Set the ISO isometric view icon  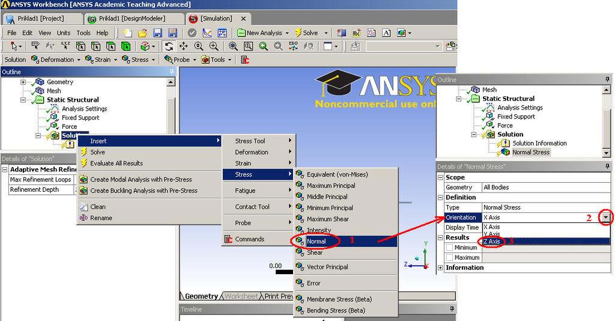coord(293,46)
